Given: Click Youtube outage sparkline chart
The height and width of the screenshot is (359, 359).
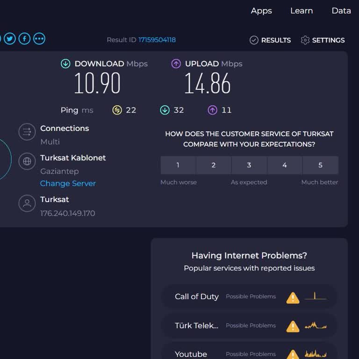Looking at the screenshot, I should (x=316, y=354).
